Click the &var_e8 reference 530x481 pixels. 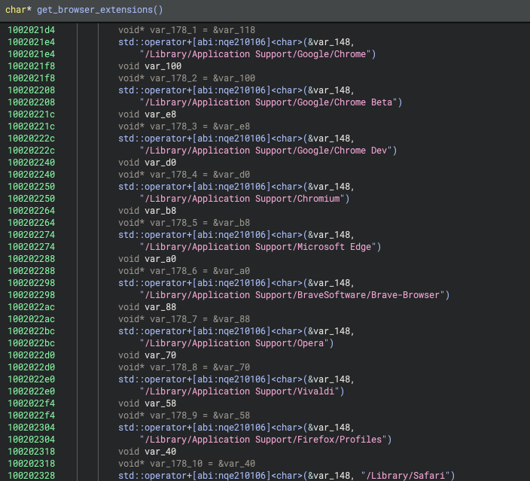(x=232, y=126)
